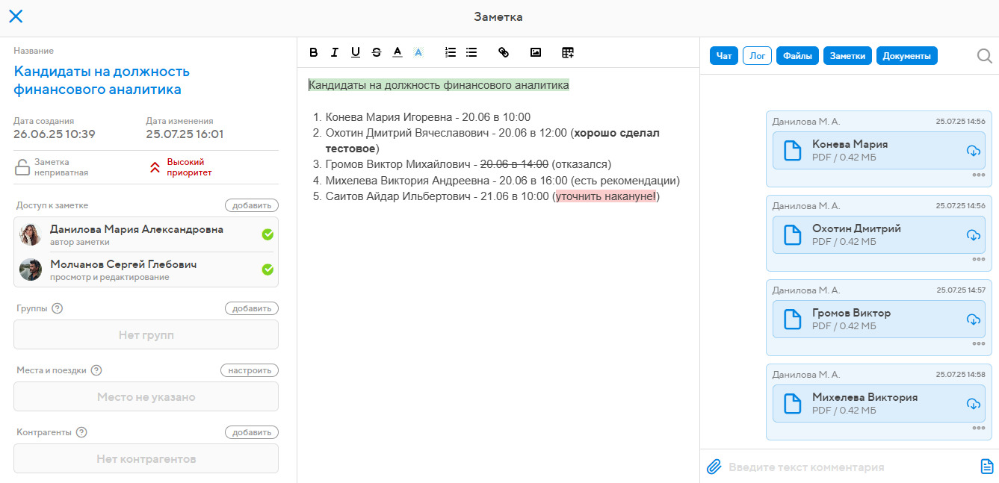
Task: Click the Нет групп placeholder box
Action: (146, 334)
